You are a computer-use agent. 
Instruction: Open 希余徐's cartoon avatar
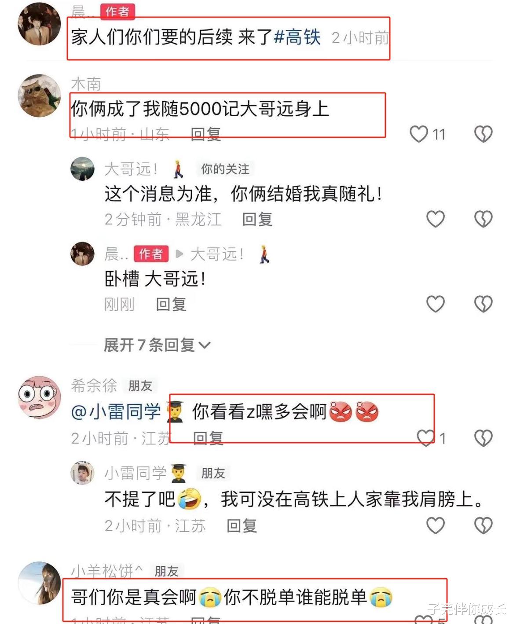click(x=39, y=397)
